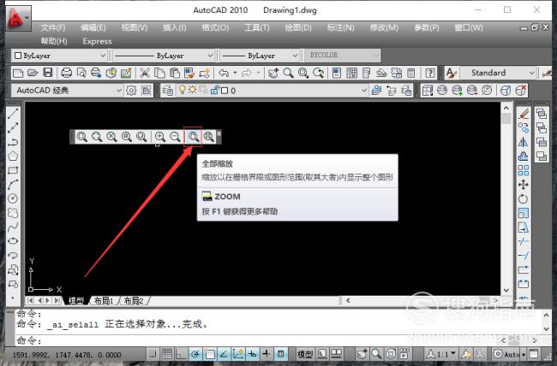The height and width of the screenshot is (366, 557).
Task: Open the Help question mark icon
Action: click(430, 73)
